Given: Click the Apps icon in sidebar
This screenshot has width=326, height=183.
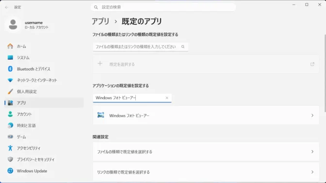Looking at the screenshot, I should point(10,103).
